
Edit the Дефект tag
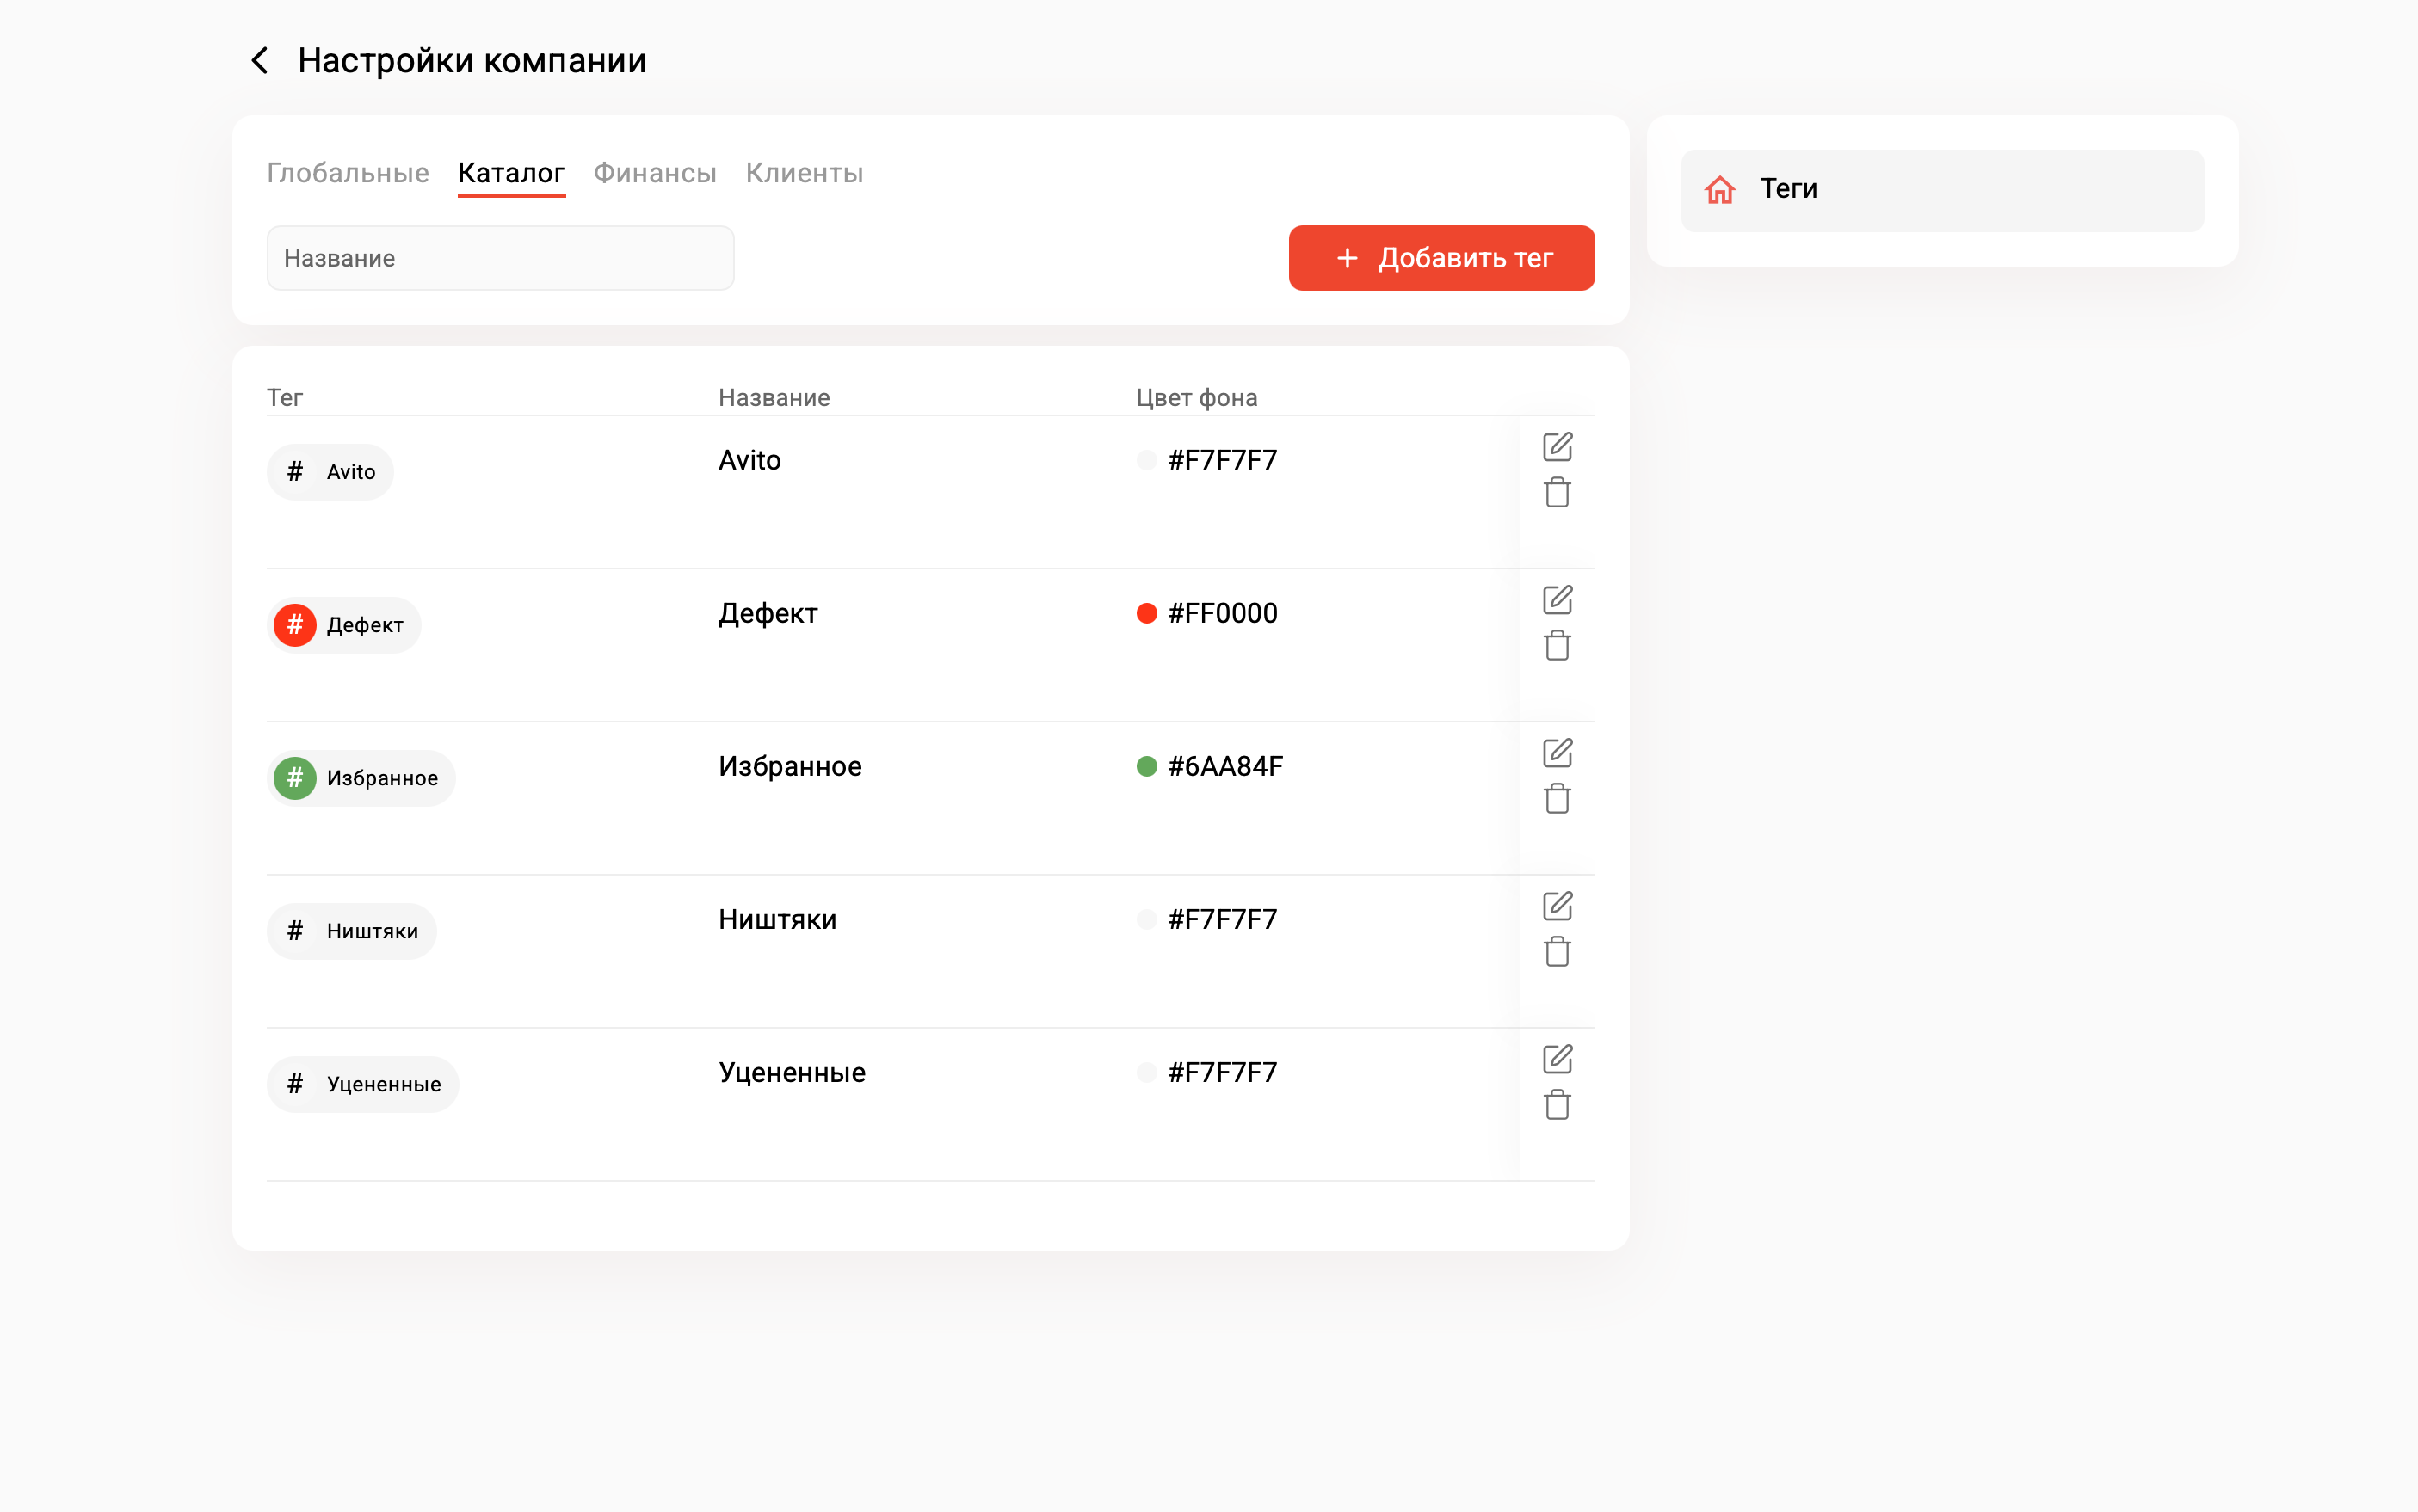coord(1557,600)
